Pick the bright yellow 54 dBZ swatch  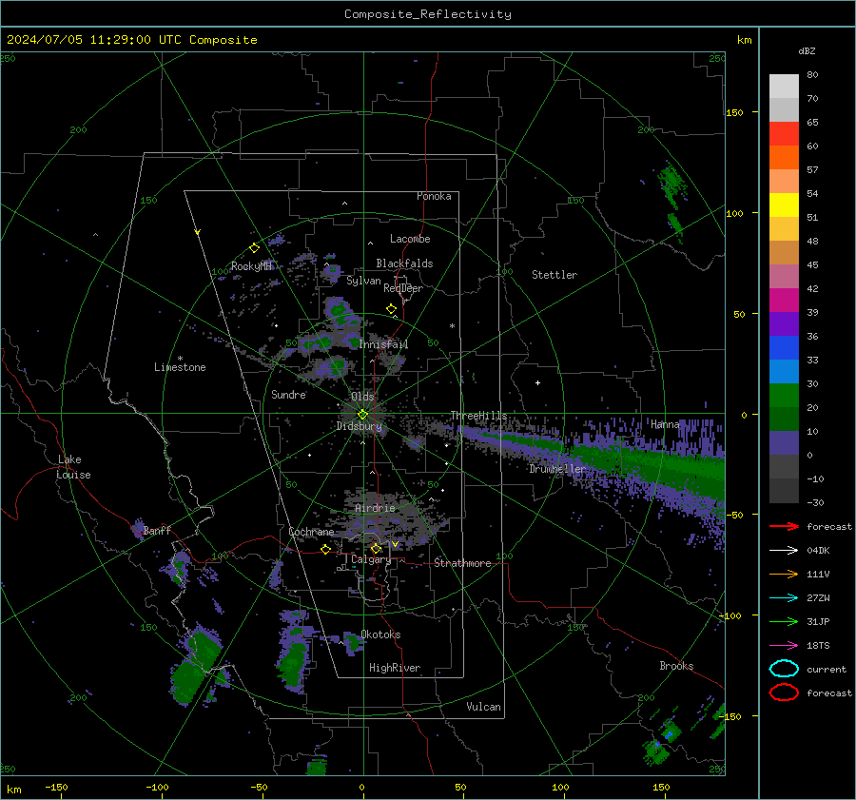click(x=784, y=205)
